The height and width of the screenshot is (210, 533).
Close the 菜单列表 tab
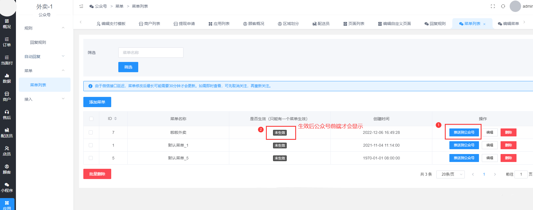coord(484,24)
